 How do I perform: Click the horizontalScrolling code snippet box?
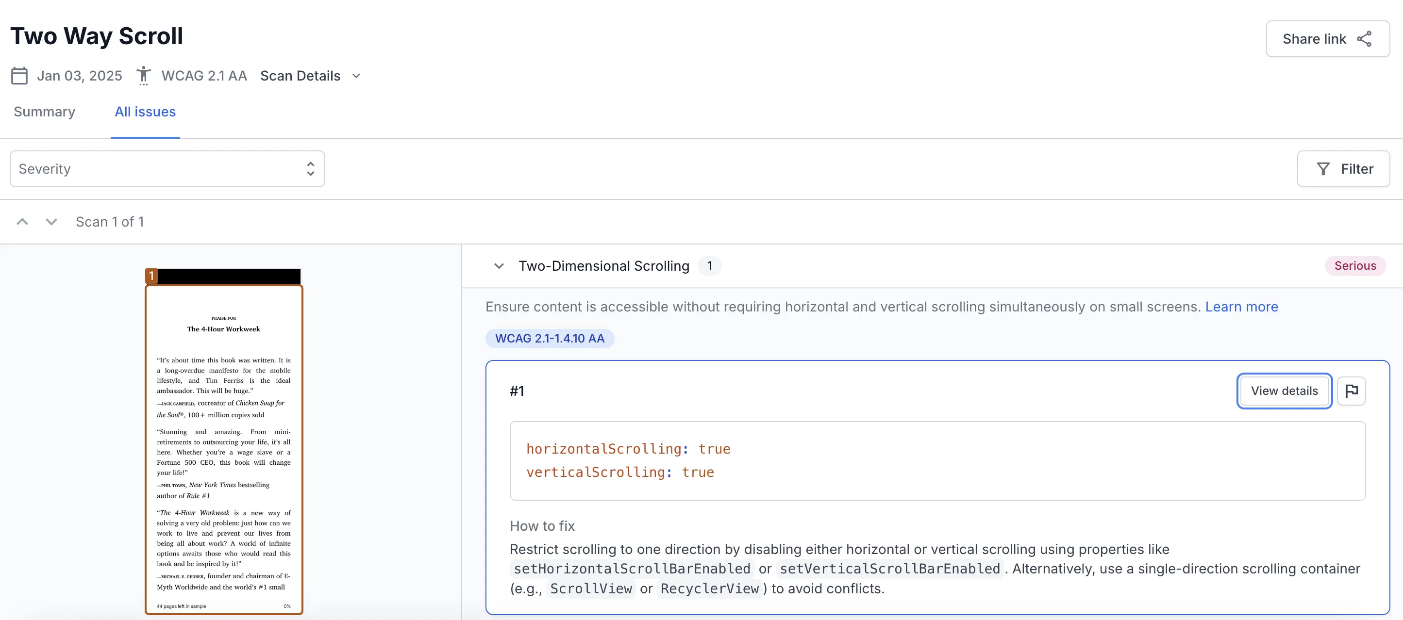coord(937,460)
